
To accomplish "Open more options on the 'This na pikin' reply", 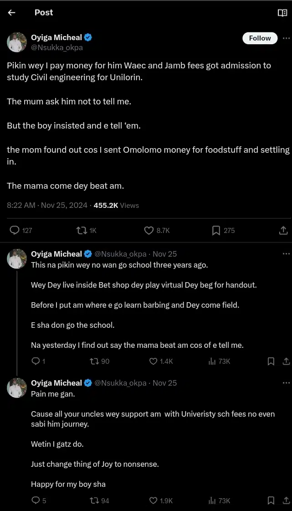I will tap(286, 254).
